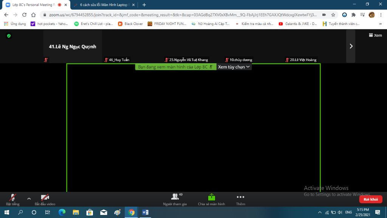Screen dimensions: 387x218
Task: Go forward in browser history
Action: (x=15, y=15)
